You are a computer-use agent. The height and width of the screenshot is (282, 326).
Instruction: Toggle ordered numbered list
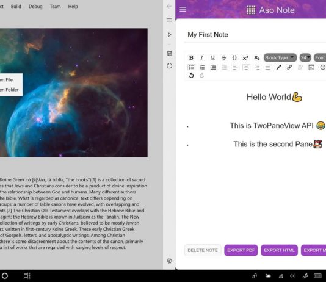coord(202,67)
